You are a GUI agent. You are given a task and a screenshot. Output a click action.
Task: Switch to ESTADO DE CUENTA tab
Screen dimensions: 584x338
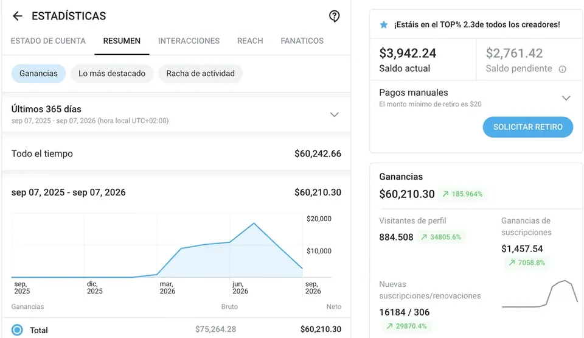click(48, 41)
